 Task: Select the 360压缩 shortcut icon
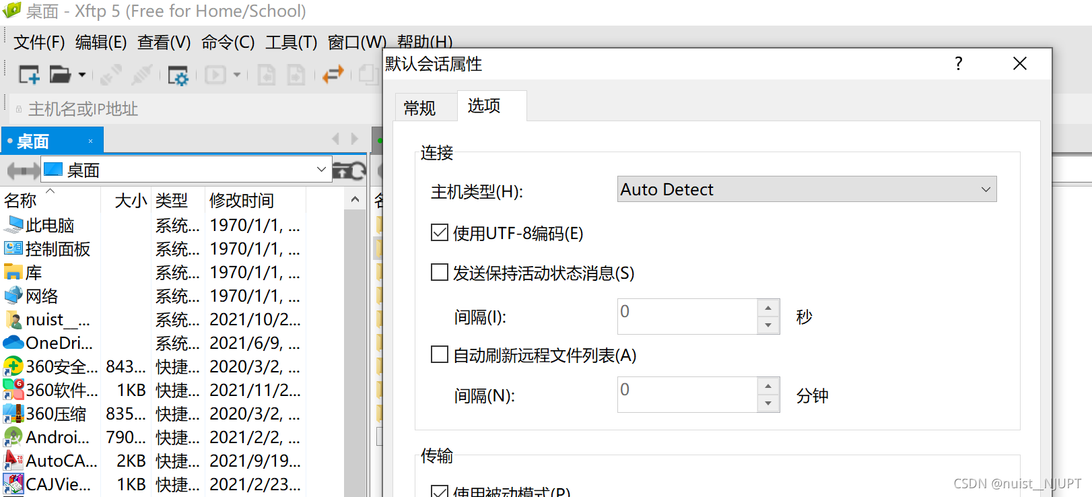(x=13, y=413)
